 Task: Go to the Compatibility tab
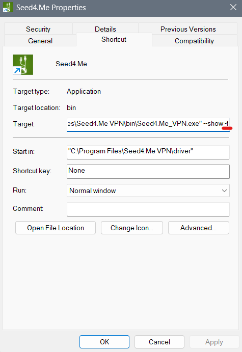tap(195, 41)
